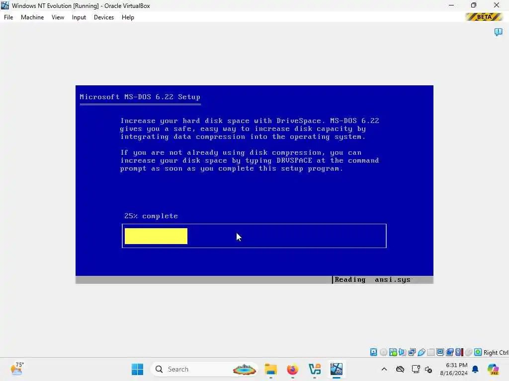The height and width of the screenshot is (381, 509).
Task: Open the weather widget showing 75°
Action: (17, 369)
